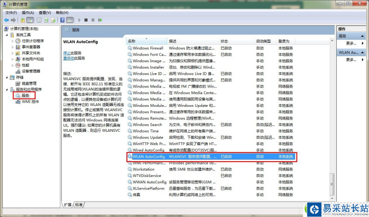This screenshot has width=369, height=217.
Task: Click the up one level folder icon
Action: 23,20
